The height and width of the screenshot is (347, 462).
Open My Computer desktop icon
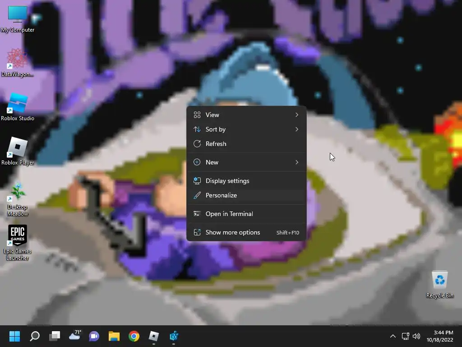pos(18,18)
